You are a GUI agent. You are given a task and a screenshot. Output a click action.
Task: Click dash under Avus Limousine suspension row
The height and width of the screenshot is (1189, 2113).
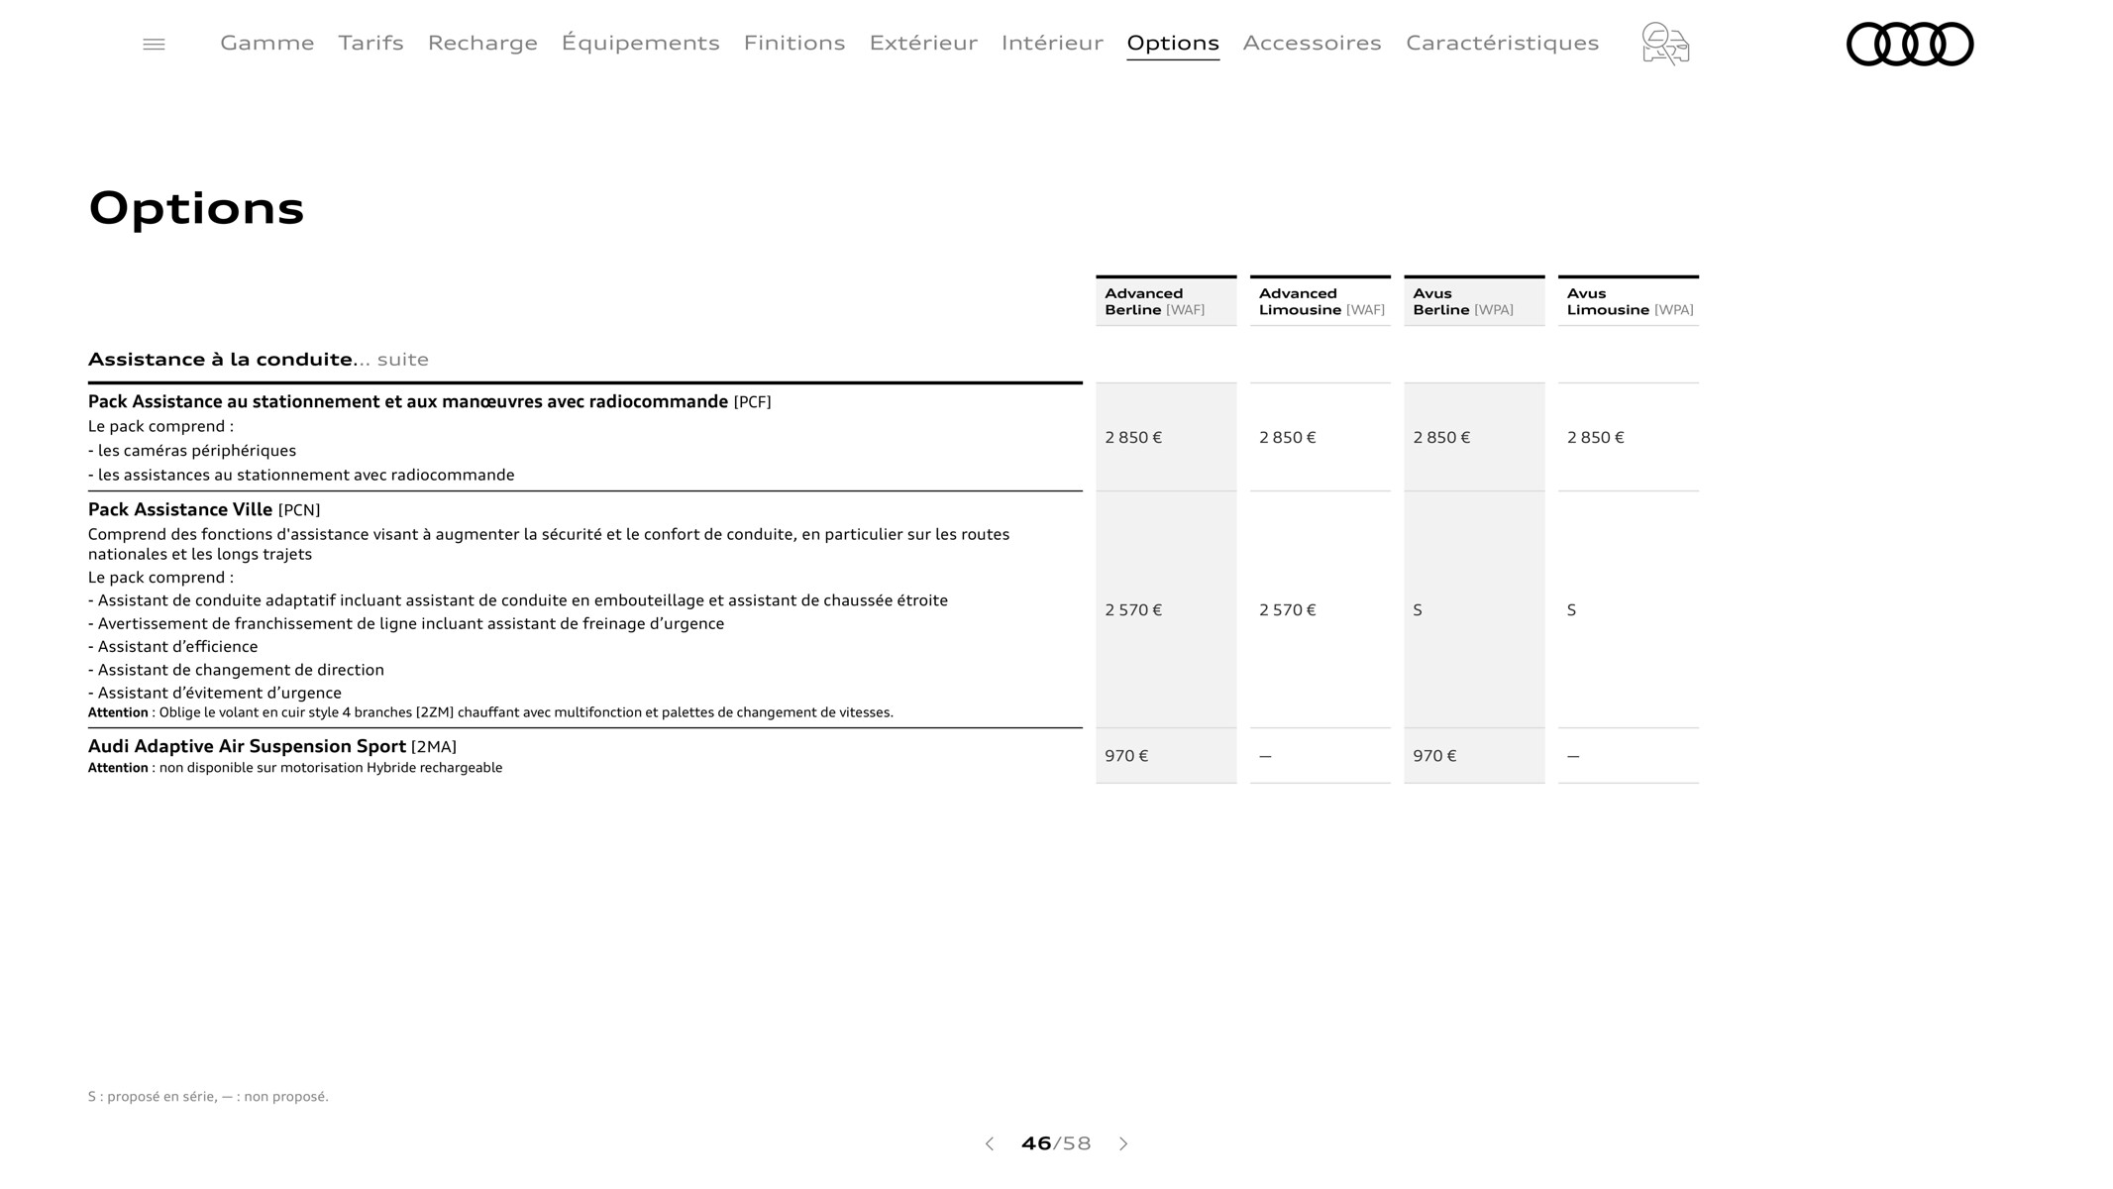[x=1573, y=756]
